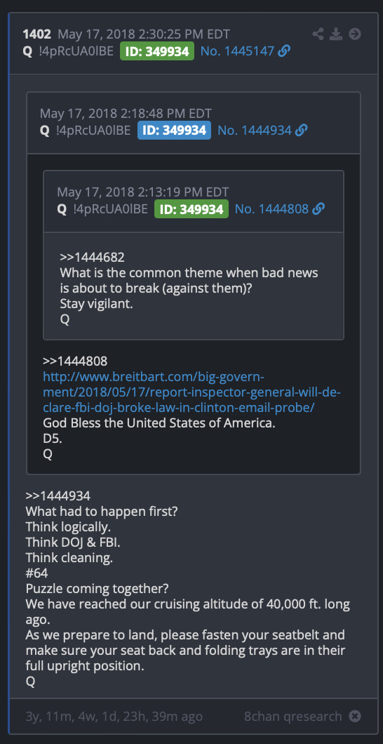Open the post number link No. 1445147
383x744 pixels.
[x=238, y=51]
